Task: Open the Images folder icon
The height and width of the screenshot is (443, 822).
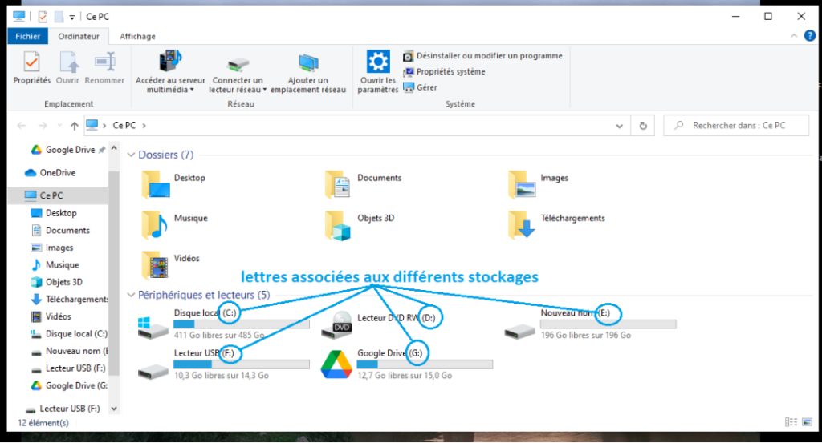Action: (522, 184)
